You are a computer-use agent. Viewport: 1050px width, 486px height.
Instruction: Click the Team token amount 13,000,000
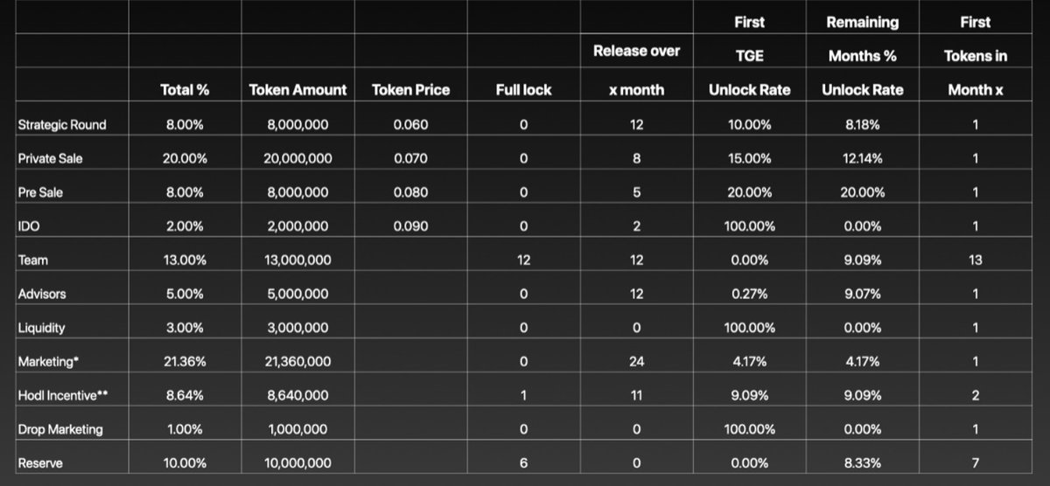tap(297, 260)
